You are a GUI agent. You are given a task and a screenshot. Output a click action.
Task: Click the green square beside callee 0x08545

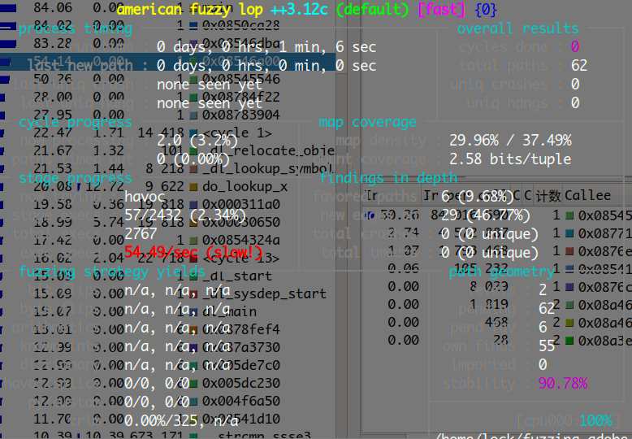[x=569, y=215]
